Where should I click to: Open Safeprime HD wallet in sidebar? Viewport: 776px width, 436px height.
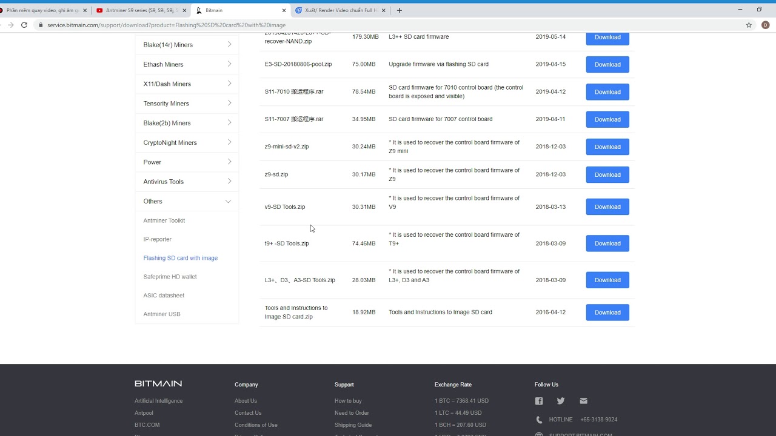coord(170,277)
